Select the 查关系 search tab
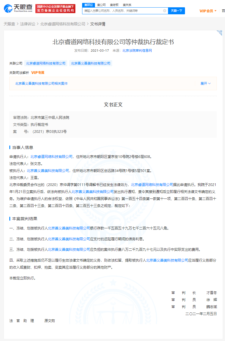 (x=127, y=5)
